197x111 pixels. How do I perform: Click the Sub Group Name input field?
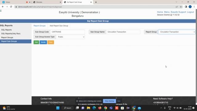coord(123,32)
